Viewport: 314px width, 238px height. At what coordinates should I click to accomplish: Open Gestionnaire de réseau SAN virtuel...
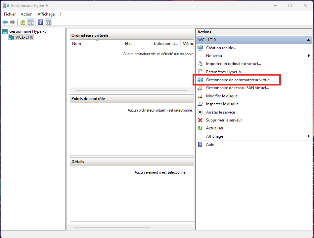[x=238, y=88]
